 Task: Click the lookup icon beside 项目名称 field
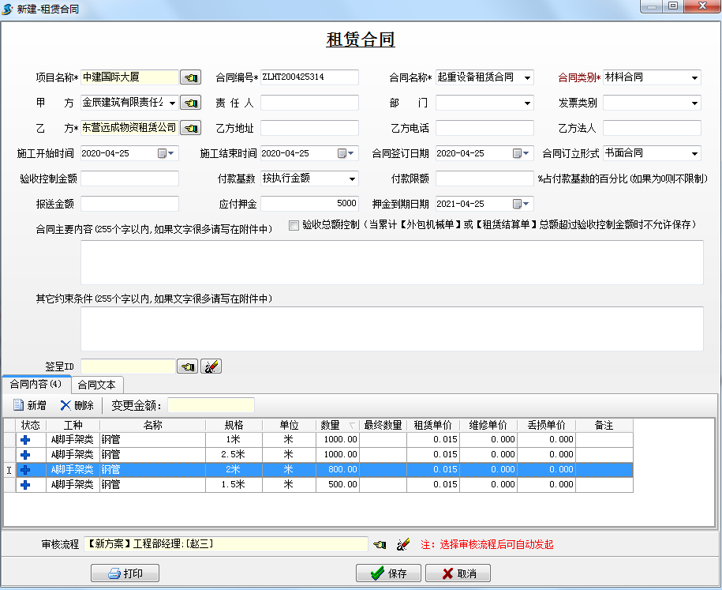tap(190, 77)
